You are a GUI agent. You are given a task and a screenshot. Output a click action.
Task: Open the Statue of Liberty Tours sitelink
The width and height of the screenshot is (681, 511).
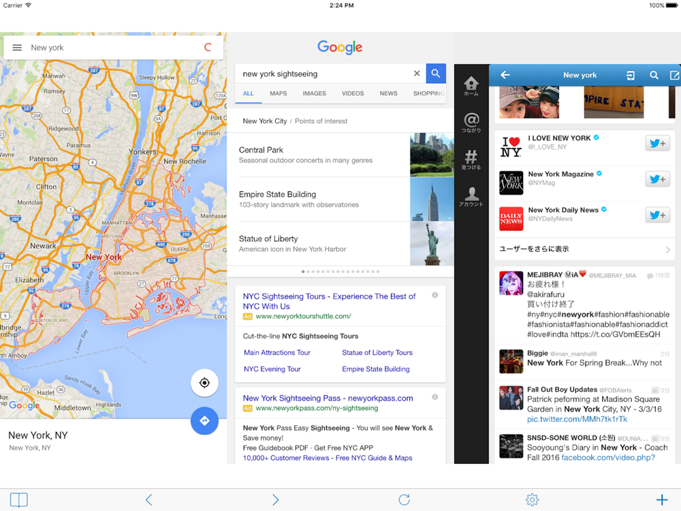(377, 352)
